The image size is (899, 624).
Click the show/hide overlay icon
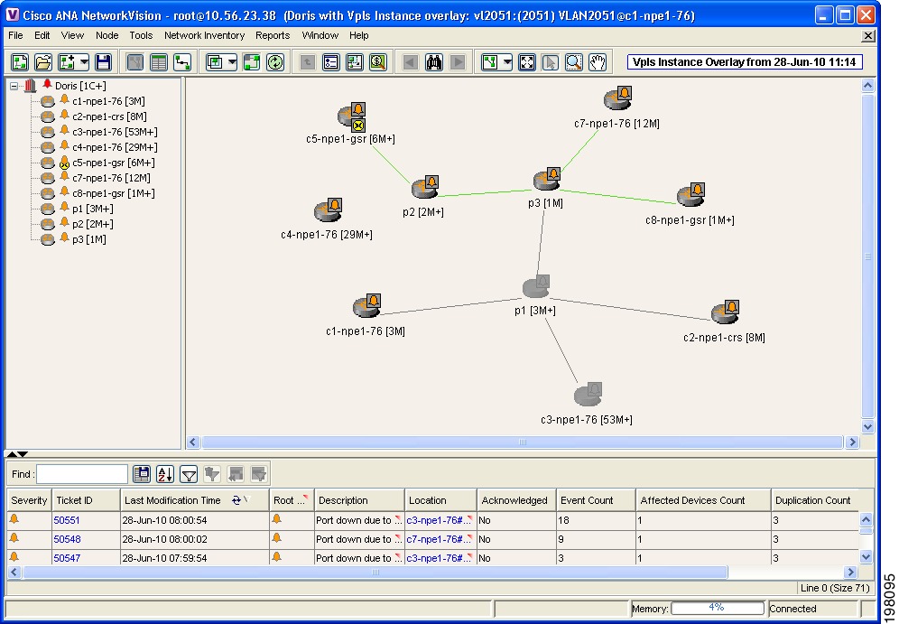[252, 62]
